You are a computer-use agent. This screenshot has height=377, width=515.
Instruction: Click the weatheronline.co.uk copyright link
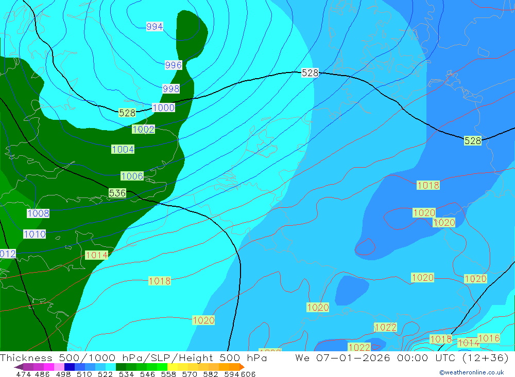point(471,372)
